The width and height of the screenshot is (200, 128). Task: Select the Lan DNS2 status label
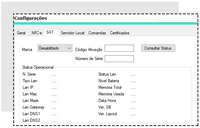click(31, 120)
